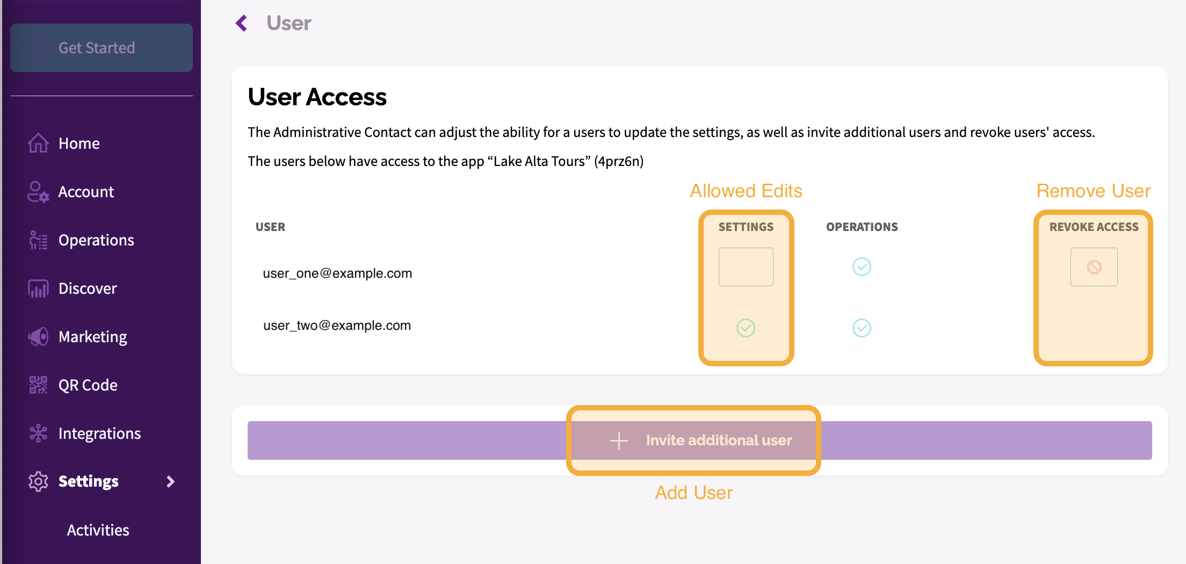Toggle Settings permission for user_one@example.com
This screenshot has width=1186, height=564.
coord(746,267)
